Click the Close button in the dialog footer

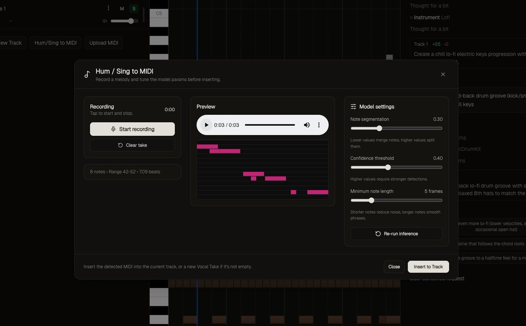point(394,267)
